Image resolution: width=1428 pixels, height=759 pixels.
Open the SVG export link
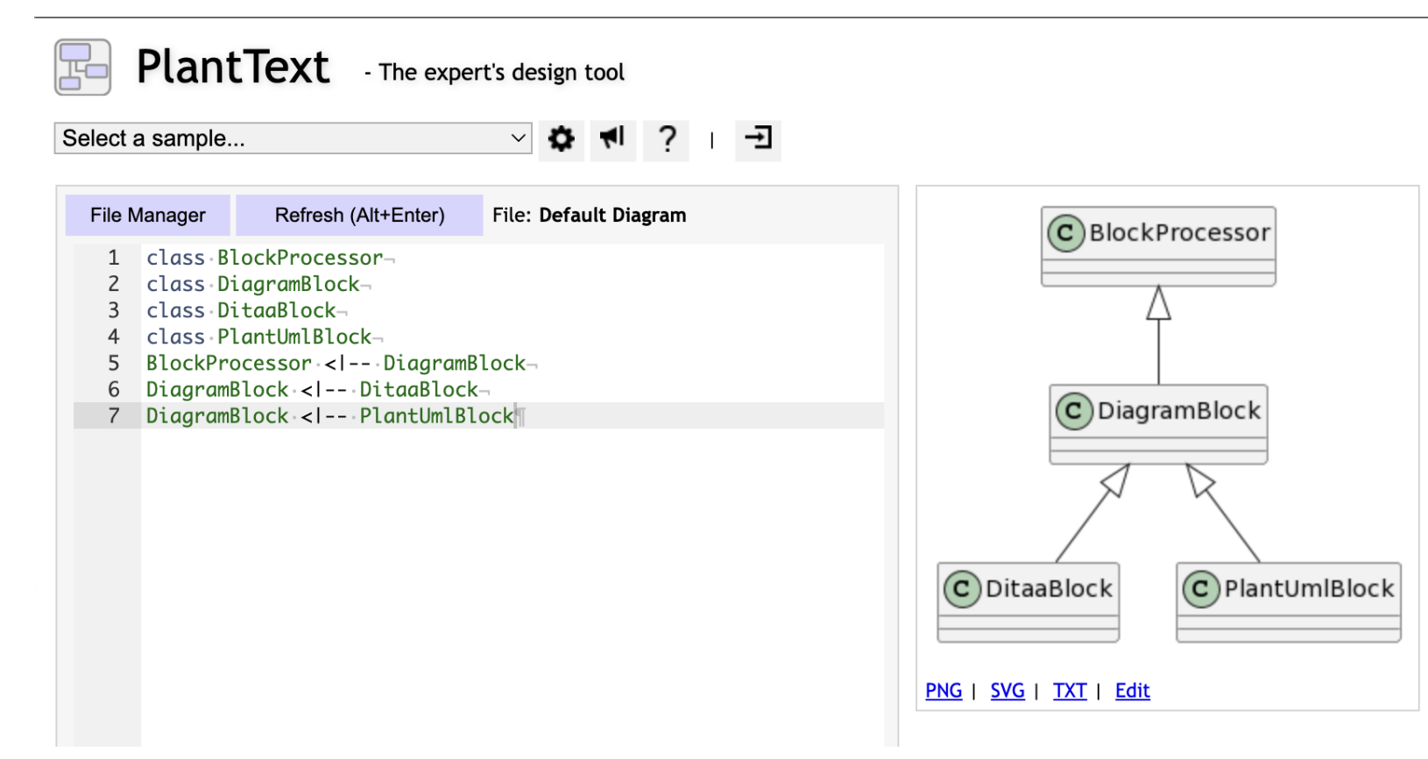(x=1007, y=691)
